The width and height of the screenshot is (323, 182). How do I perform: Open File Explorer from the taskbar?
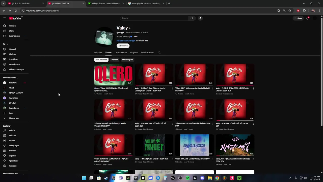(210, 178)
